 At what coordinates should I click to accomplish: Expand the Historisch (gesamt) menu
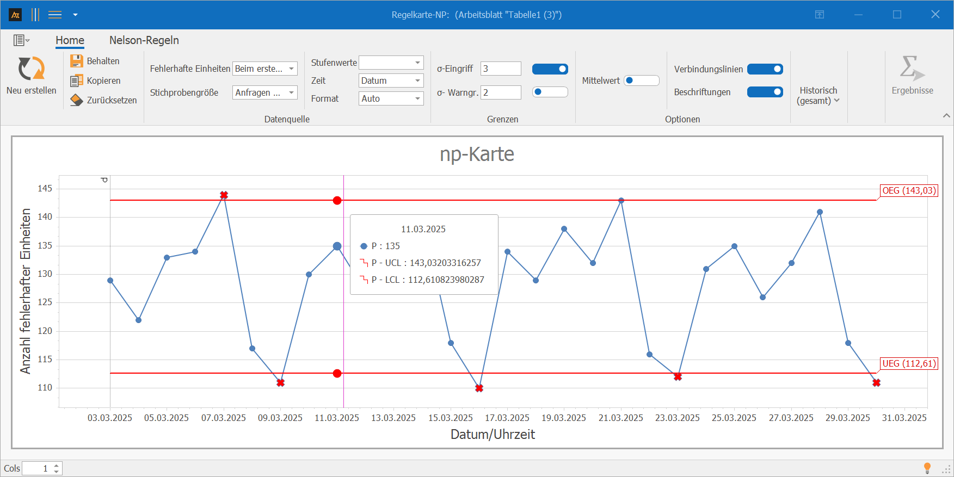pos(818,95)
